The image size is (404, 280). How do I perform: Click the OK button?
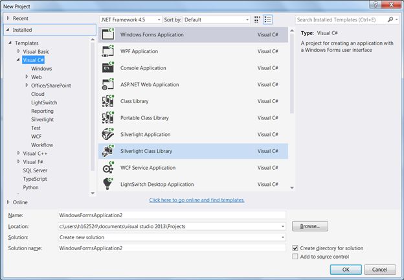pyautogui.click(x=346, y=270)
